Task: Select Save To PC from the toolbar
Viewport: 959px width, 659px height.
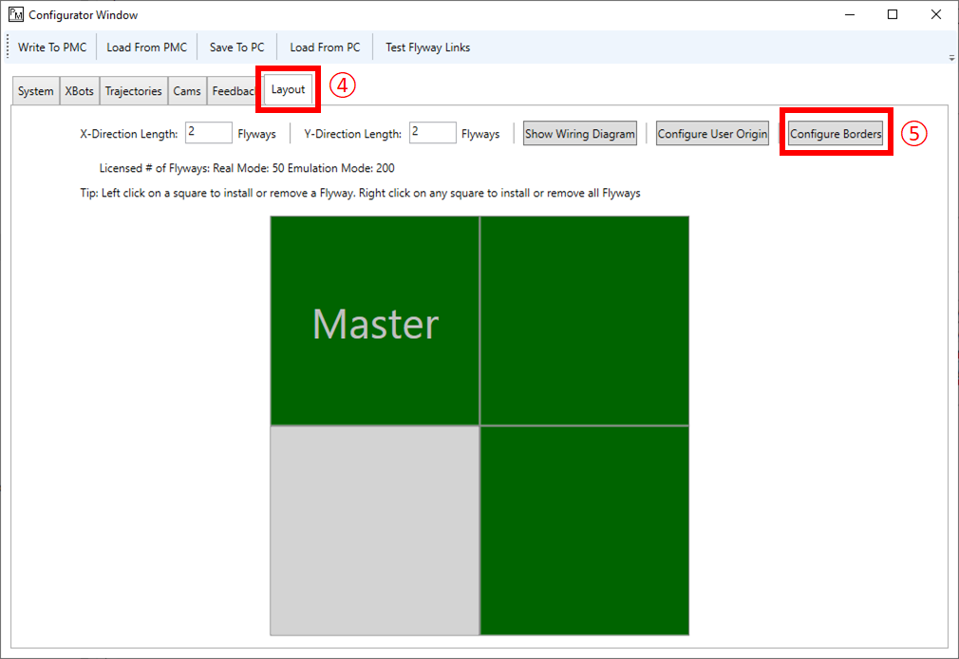Action: 236,47
